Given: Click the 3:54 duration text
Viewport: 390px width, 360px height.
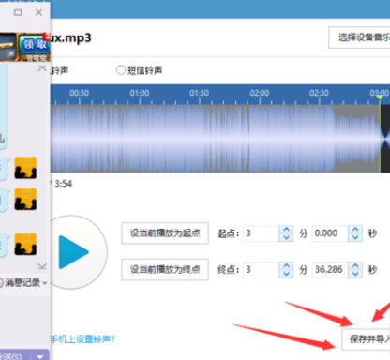Looking at the screenshot, I should [x=64, y=184].
